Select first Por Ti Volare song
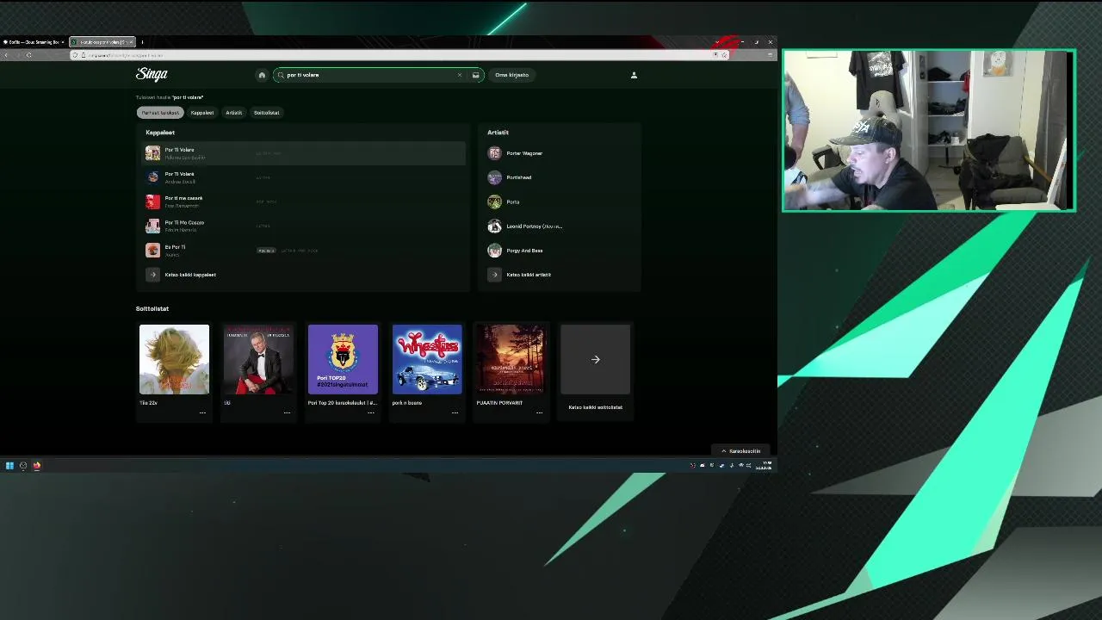Viewport: 1102px width, 620px height. point(303,153)
